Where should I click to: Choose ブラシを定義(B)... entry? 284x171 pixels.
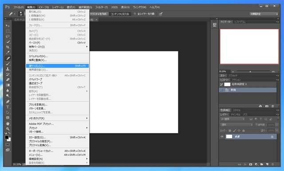(57, 105)
